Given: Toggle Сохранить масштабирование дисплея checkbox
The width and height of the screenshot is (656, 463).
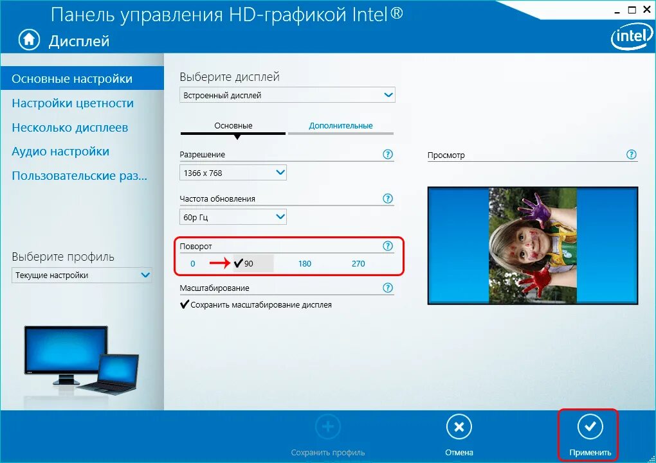Looking at the screenshot, I should click(x=185, y=304).
